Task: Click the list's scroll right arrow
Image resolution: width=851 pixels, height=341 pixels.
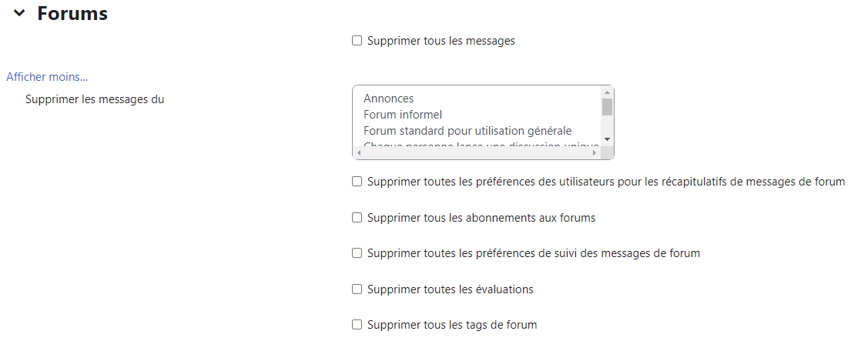Action: [x=595, y=153]
